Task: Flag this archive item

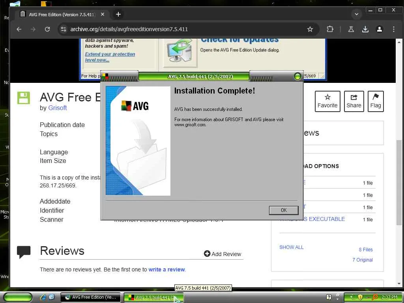Action: (376, 101)
